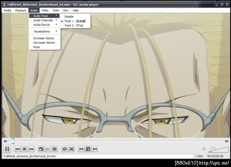Open the Help menu
This screenshot has height=167, width=231.
click(75, 10)
